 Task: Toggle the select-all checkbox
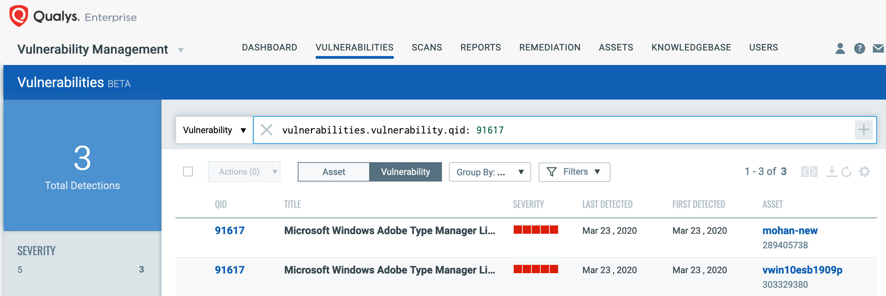tap(188, 172)
